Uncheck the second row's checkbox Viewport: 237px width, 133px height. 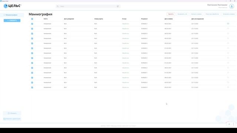[x=32, y=29]
